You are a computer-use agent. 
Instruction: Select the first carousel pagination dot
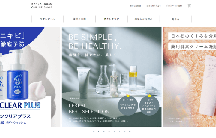(x=94, y=131)
